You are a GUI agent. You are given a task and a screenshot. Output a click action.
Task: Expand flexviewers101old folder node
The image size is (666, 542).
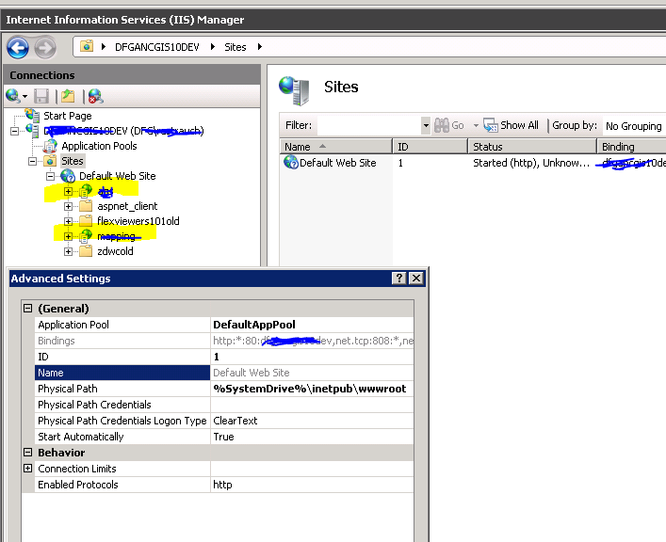68,221
